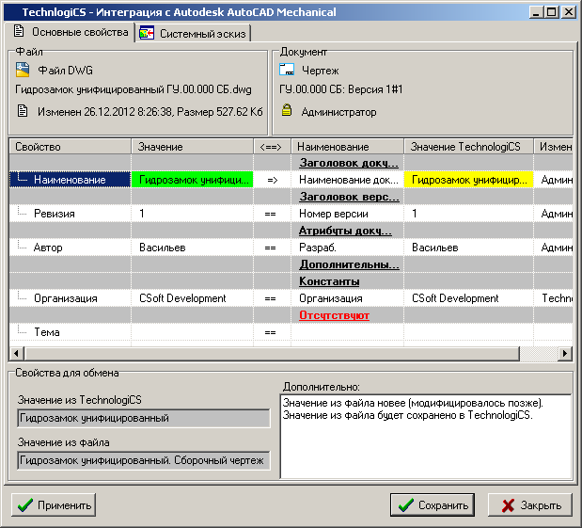The height and width of the screenshot is (528, 582).
Task: Click the Файл DWG label
Action: point(65,71)
